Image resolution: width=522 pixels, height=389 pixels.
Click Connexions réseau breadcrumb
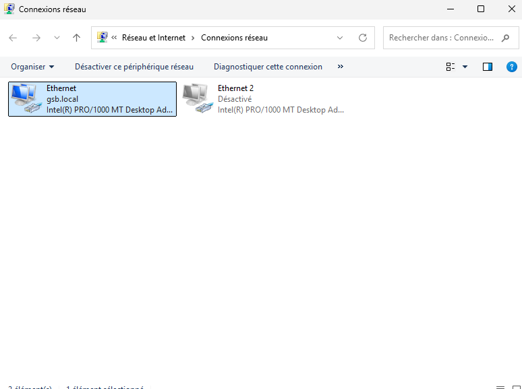click(x=235, y=38)
